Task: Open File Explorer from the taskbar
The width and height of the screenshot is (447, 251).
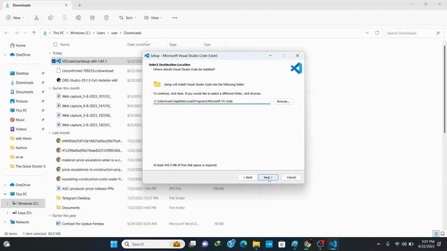Action: click(x=256, y=244)
